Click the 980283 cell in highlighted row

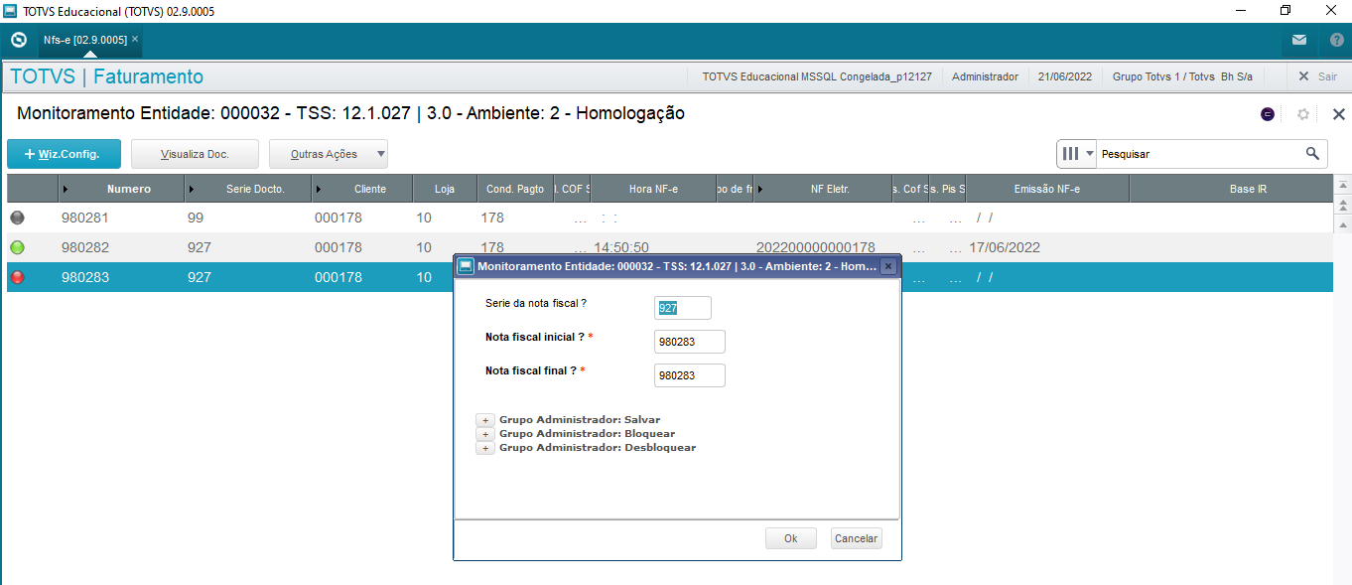pos(85,277)
